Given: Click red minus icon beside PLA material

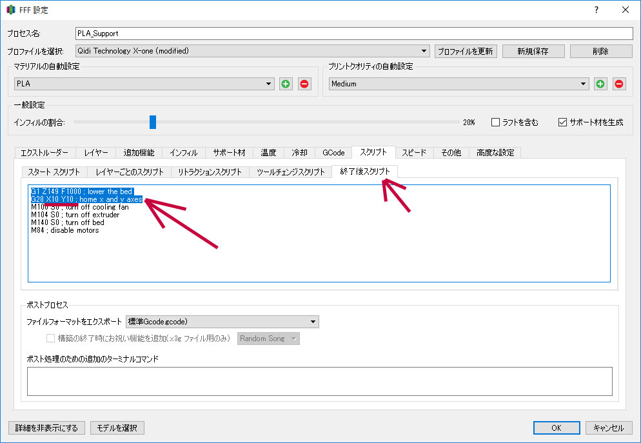Looking at the screenshot, I should (304, 84).
